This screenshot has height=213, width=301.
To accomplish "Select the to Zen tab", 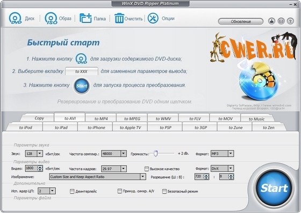I will (x=269, y=127).
